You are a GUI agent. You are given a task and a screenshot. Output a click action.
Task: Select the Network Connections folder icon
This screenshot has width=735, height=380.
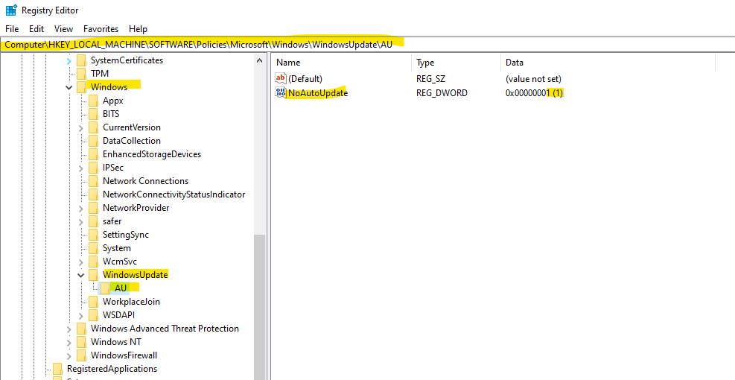(94, 181)
